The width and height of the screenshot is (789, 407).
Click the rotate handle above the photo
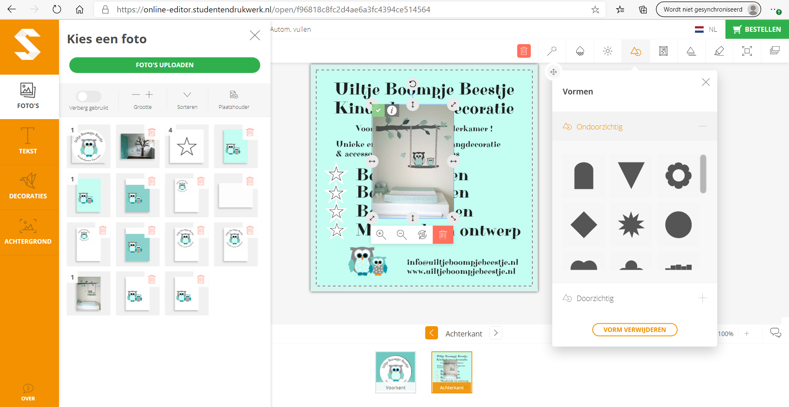pos(412,84)
